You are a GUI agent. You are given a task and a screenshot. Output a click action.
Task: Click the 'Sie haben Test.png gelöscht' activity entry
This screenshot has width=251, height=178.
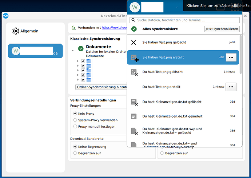point(183,42)
